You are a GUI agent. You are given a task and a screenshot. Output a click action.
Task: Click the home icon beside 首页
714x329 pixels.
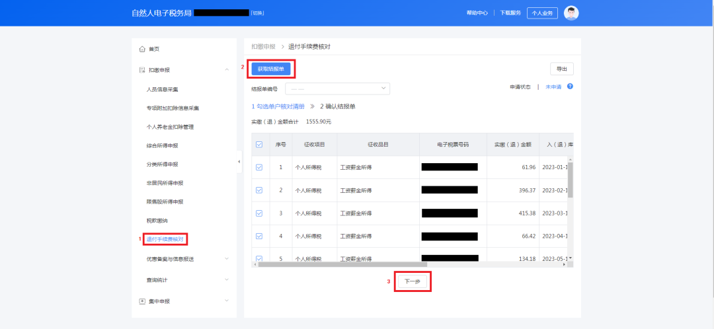(142, 49)
